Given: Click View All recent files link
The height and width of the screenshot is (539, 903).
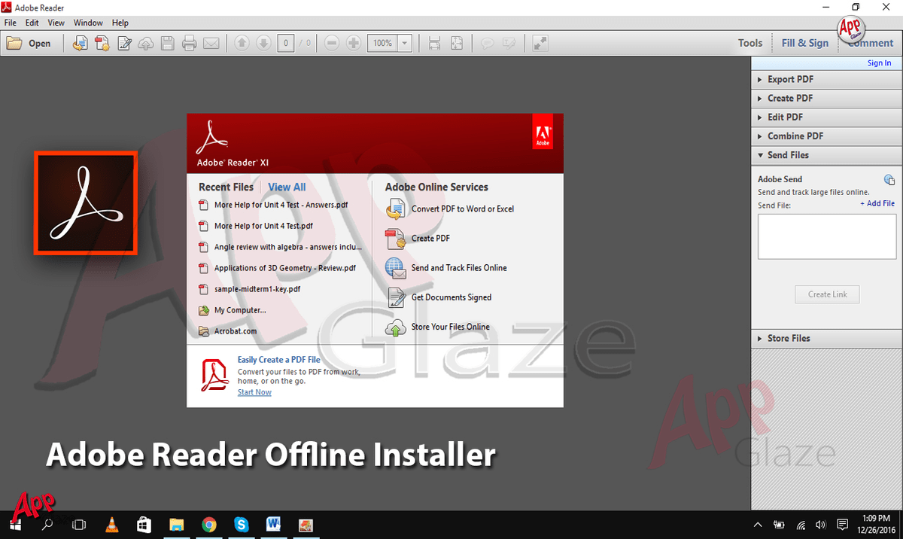Looking at the screenshot, I should tap(287, 187).
